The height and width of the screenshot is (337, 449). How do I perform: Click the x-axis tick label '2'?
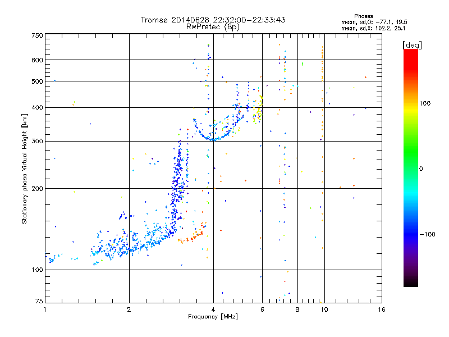coord(129,309)
